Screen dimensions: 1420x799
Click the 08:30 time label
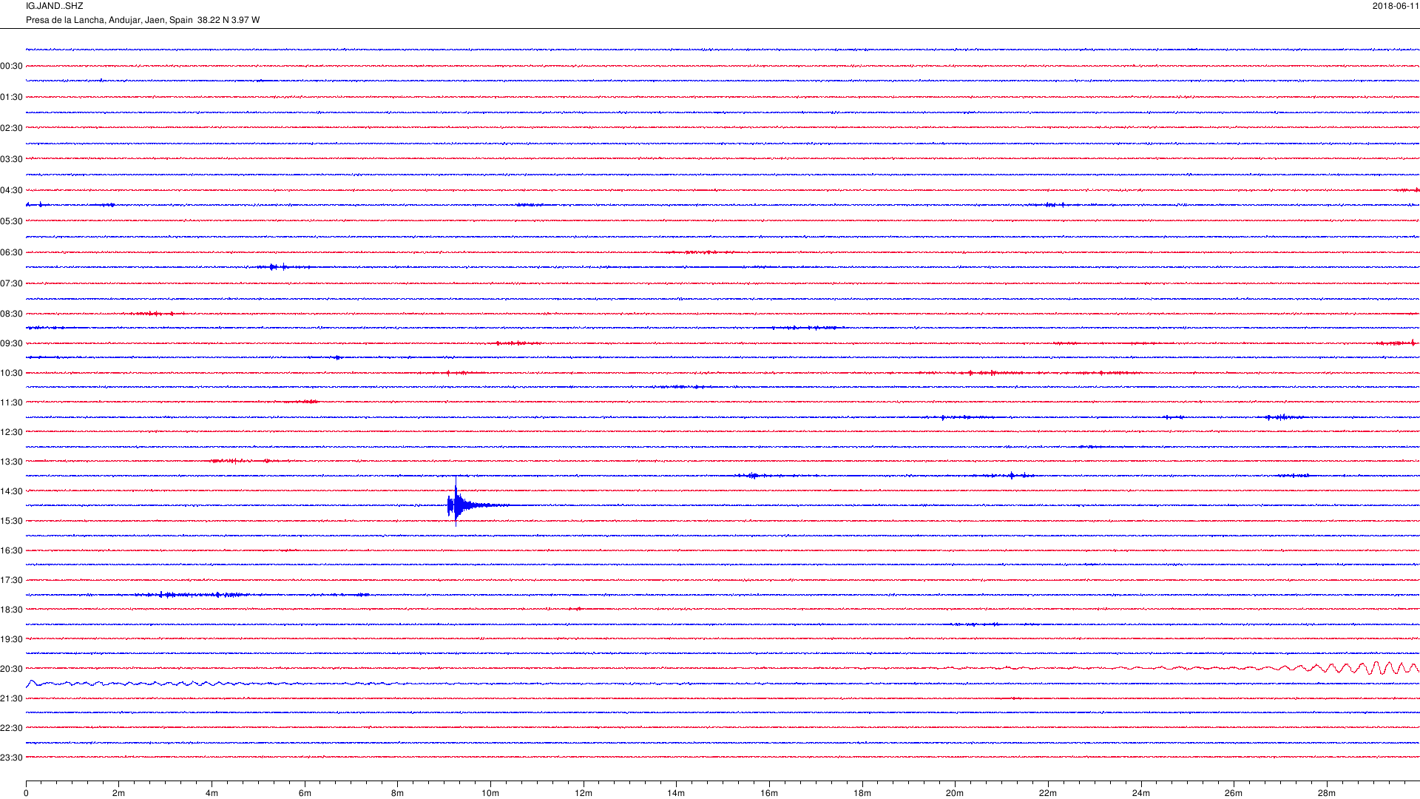point(11,314)
